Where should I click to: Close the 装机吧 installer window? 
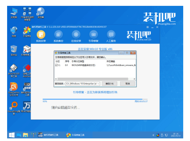[157, 27]
